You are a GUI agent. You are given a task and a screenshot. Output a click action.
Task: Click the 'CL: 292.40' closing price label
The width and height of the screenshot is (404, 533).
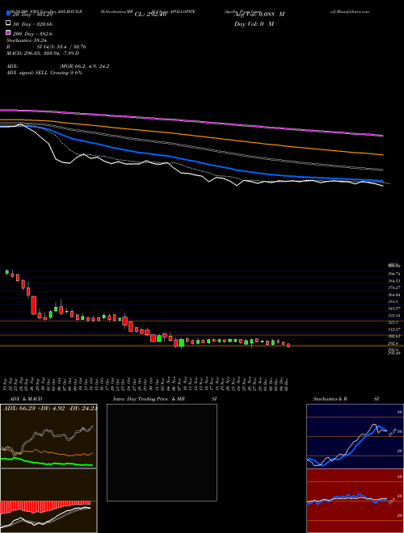point(150,15)
